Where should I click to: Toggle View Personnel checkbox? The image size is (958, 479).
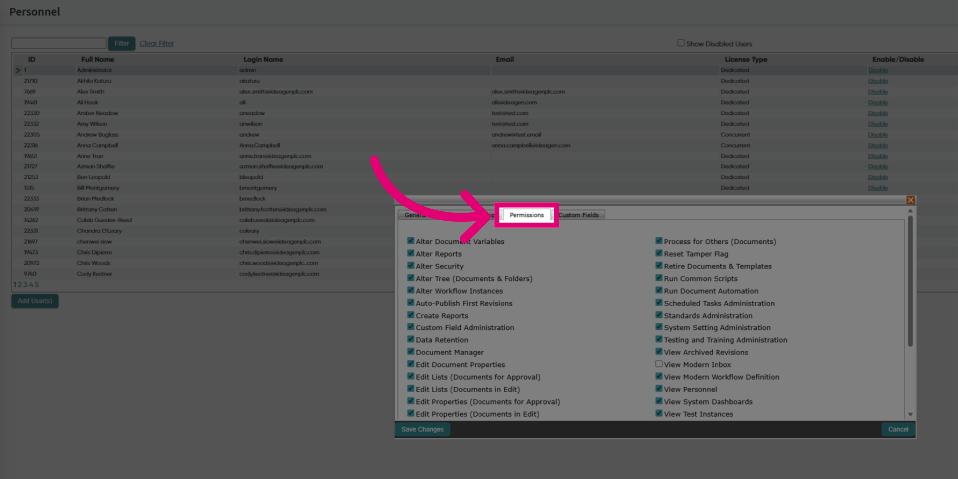pyautogui.click(x=659, y=389)
